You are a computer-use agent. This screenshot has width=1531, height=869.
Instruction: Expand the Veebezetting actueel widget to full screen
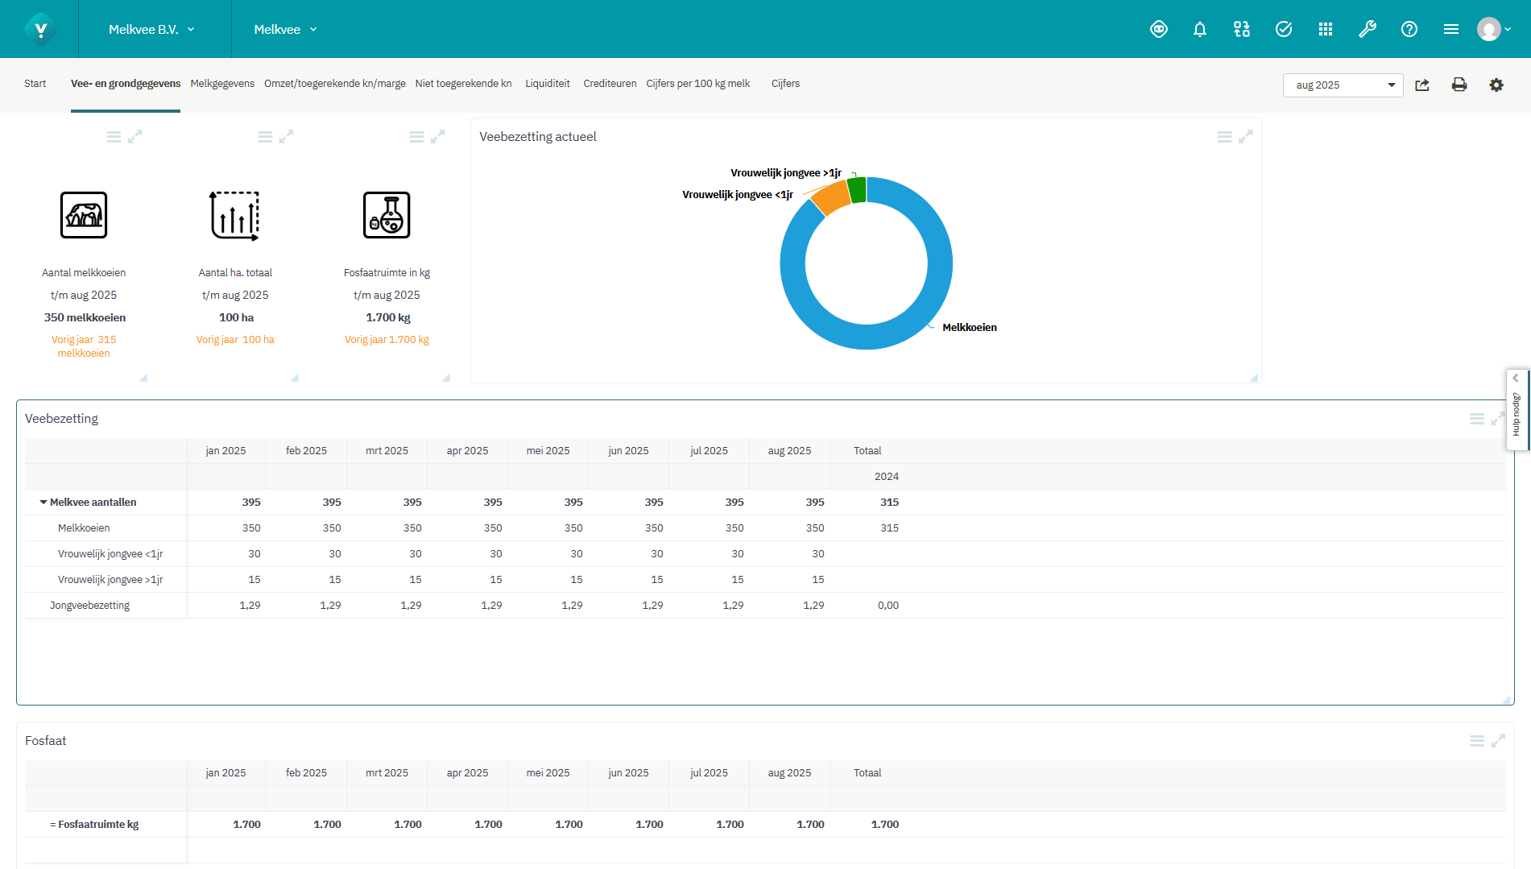click(1248, 136)
